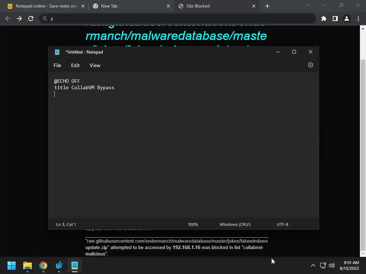This screenshot has height=274, width=366.
Task: Click the cyan 'rmanch/malwaredatabase/maste' heading
Action: tap(176, 36)
